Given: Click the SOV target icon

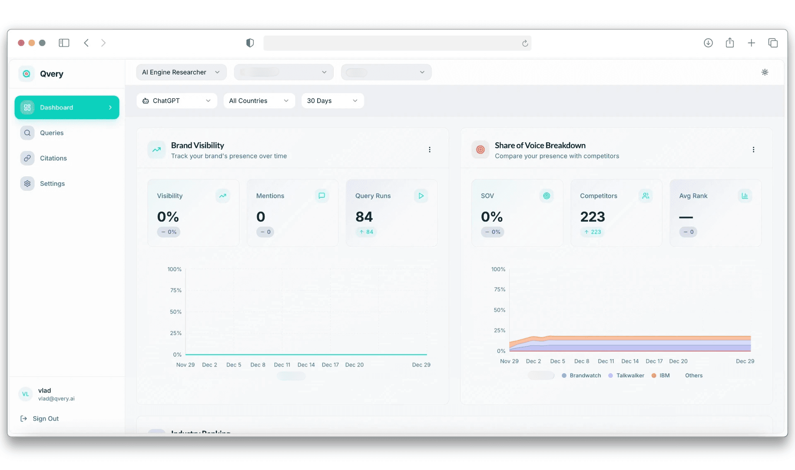Looking at the screenshot, I should pos(546,196).
